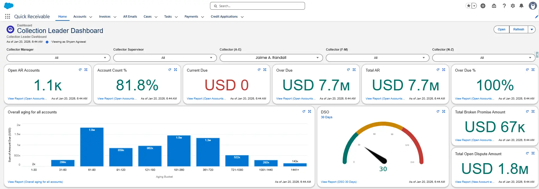Open View Report link for DSO 30 Days

[x=339, y=182]
